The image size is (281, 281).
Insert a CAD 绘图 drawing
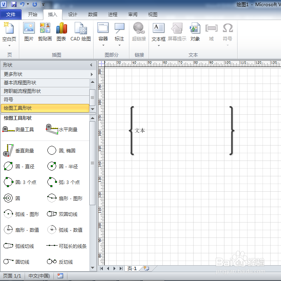[x=81, y=32]
